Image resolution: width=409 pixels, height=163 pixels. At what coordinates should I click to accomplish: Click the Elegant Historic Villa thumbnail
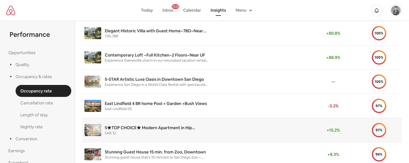93,33
